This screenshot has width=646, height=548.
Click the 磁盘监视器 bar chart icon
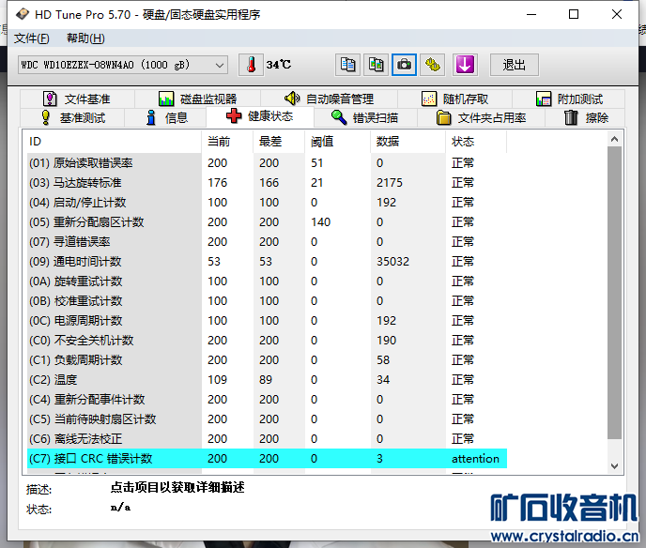point(166,99)
